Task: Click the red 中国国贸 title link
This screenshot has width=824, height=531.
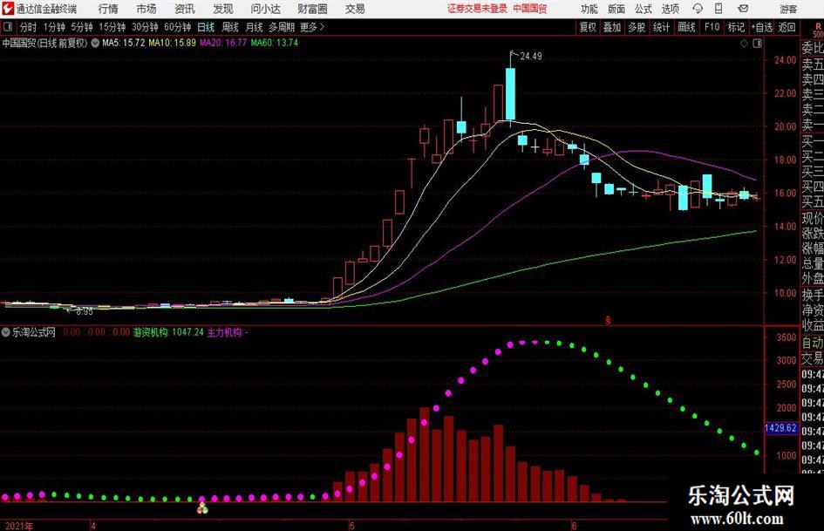Action: [x=530, y=9]
